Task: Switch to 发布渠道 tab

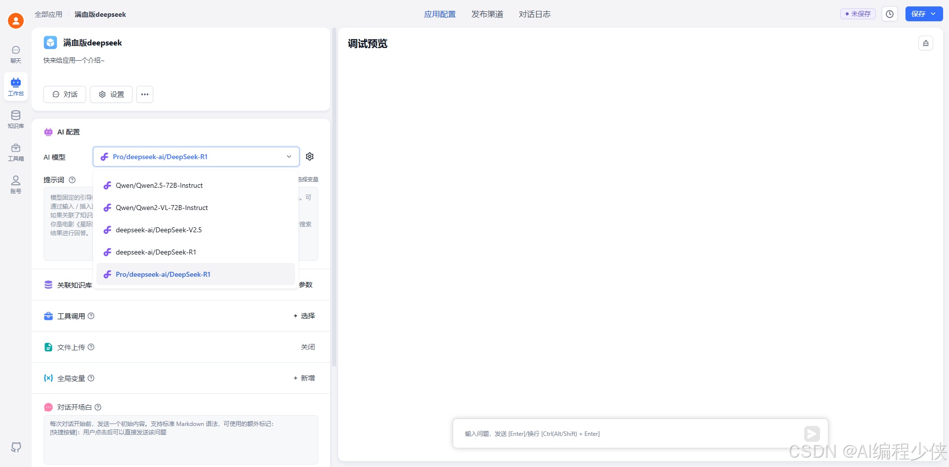Action: tap(487, 14)
